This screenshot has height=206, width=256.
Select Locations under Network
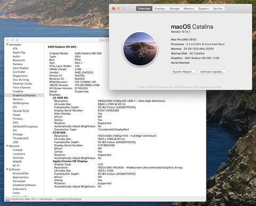point(19,154)
